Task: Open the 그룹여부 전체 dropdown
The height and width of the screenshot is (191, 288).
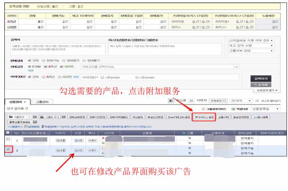Action: [251, 51]
